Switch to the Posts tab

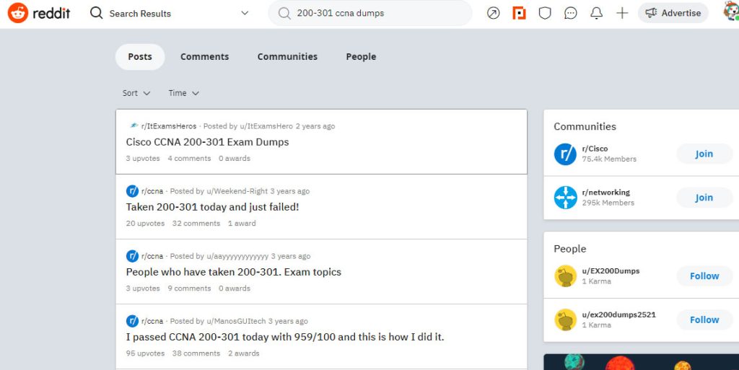click(140, 57)
